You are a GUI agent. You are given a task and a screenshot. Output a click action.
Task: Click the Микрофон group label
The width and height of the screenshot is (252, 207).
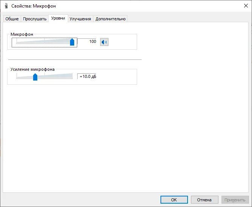22,34
